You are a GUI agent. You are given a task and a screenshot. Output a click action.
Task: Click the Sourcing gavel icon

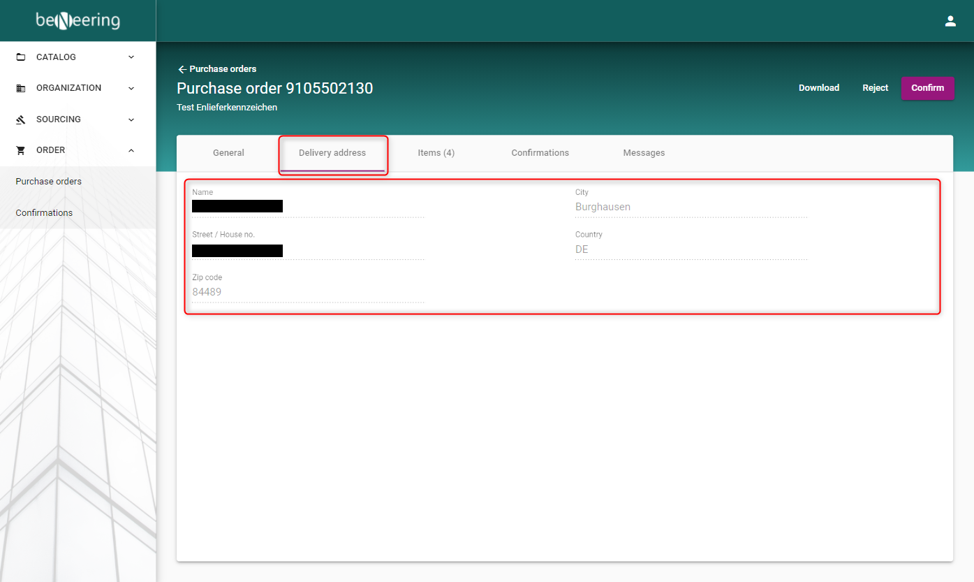click(21, 119)
